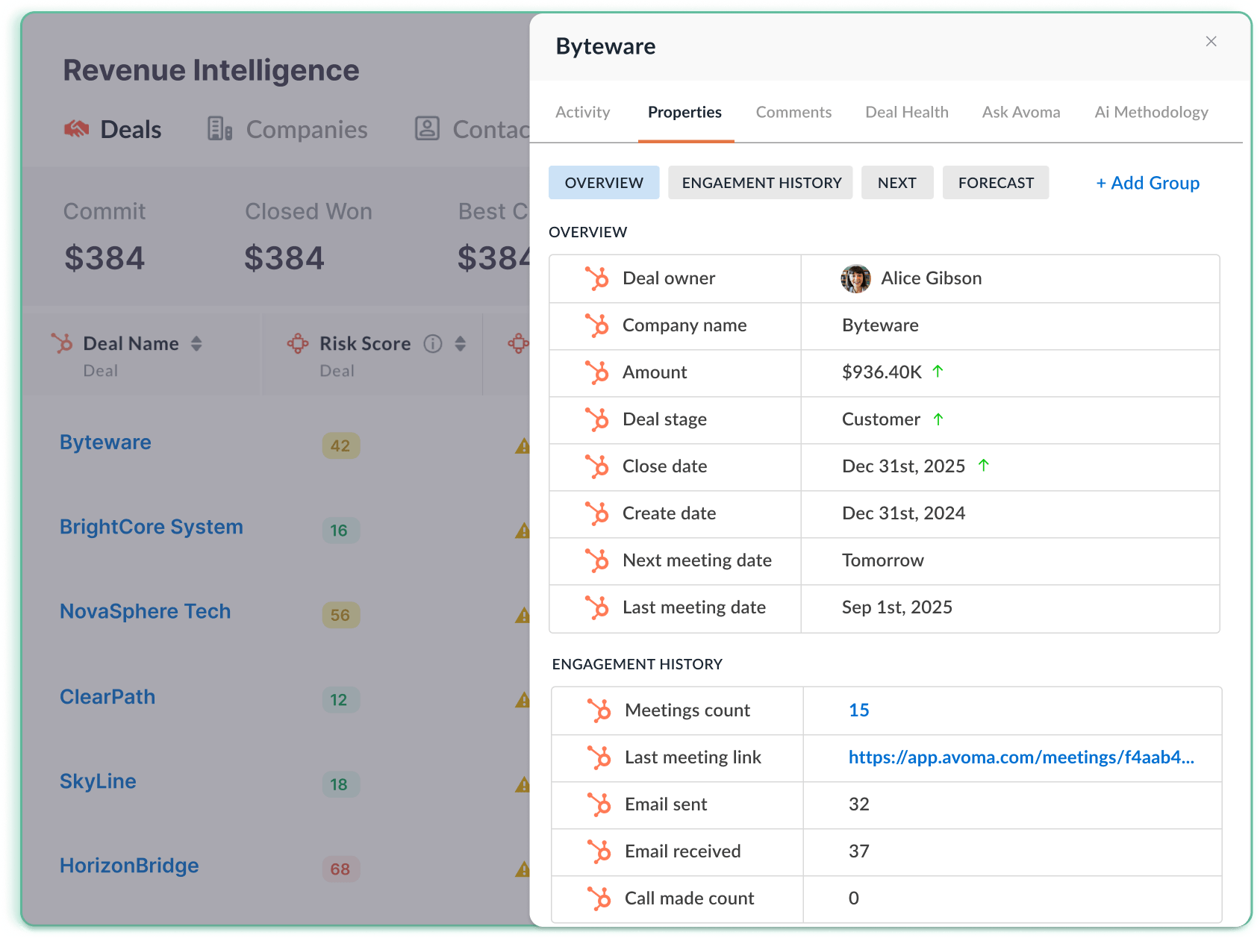1260x938 pixels.
Task: Sort by Risk Score column arrows
Action: pos(461,343)
